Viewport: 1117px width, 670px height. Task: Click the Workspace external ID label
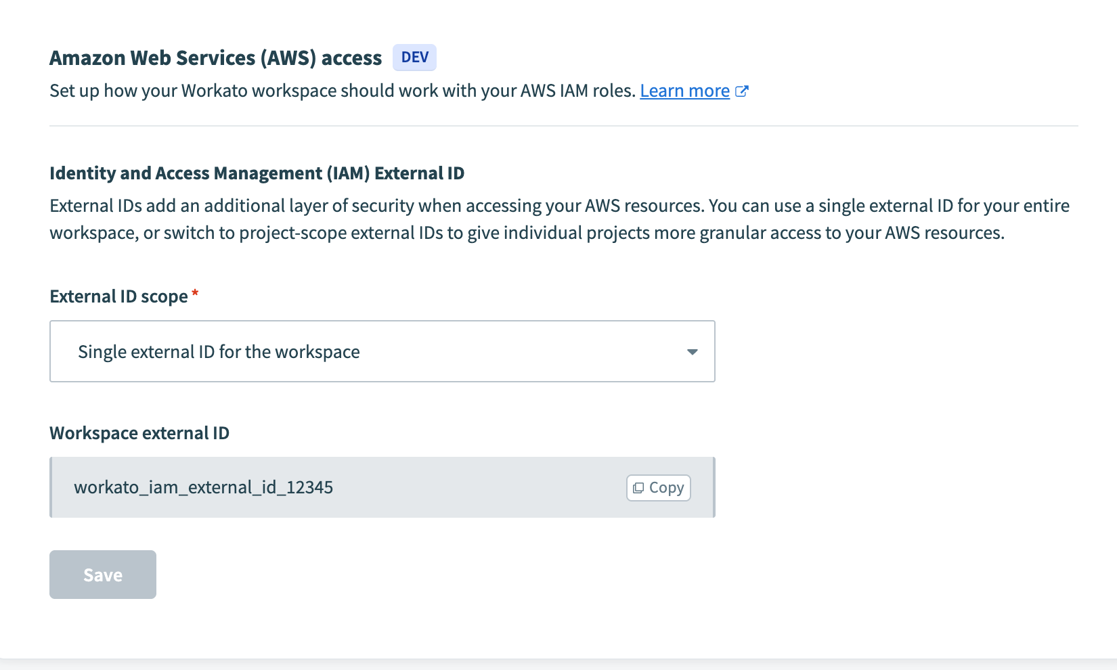(x=139, y=433)
